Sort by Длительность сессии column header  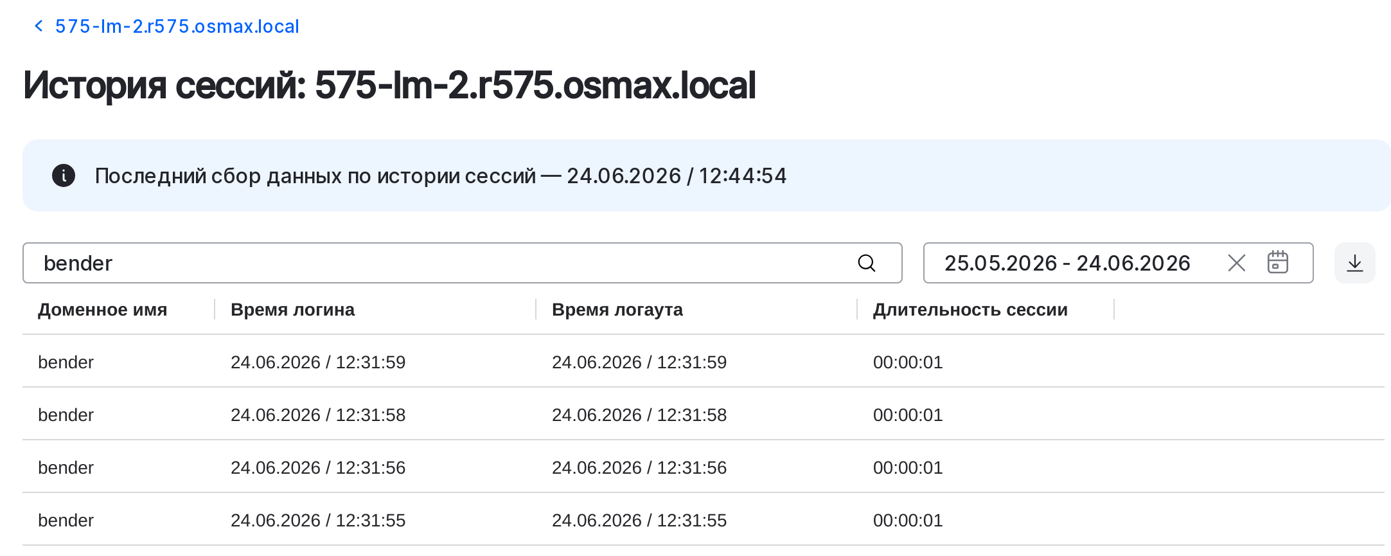970,309
